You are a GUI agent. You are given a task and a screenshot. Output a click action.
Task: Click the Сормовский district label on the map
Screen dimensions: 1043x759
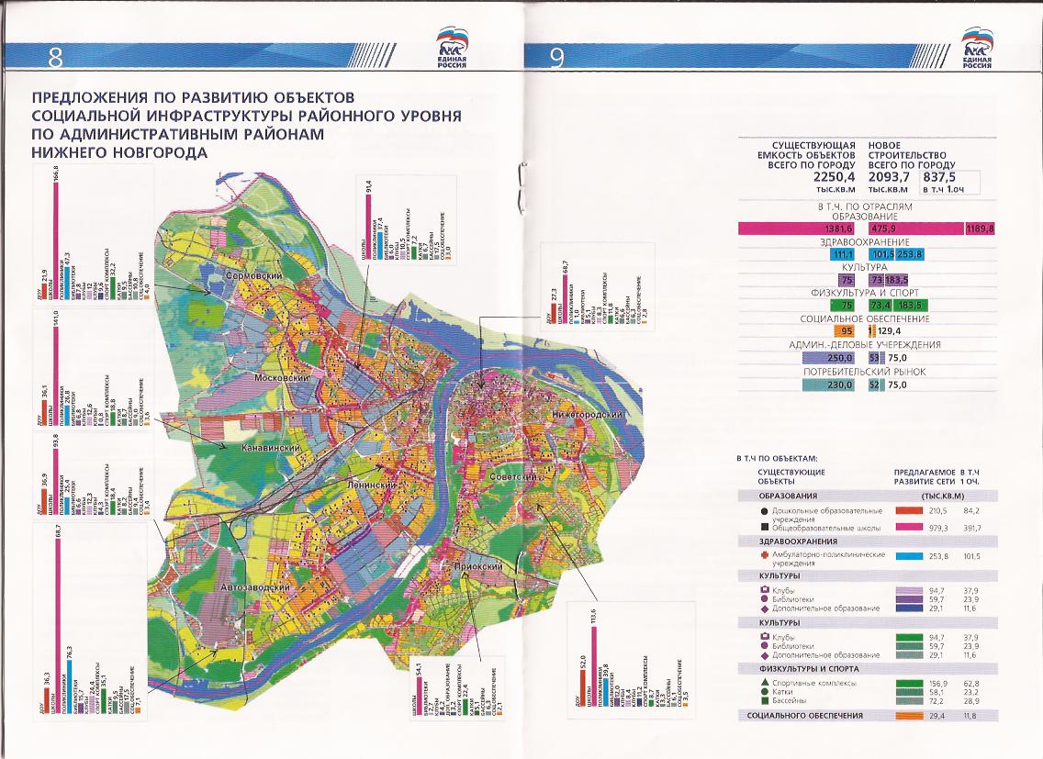(253, 275)
